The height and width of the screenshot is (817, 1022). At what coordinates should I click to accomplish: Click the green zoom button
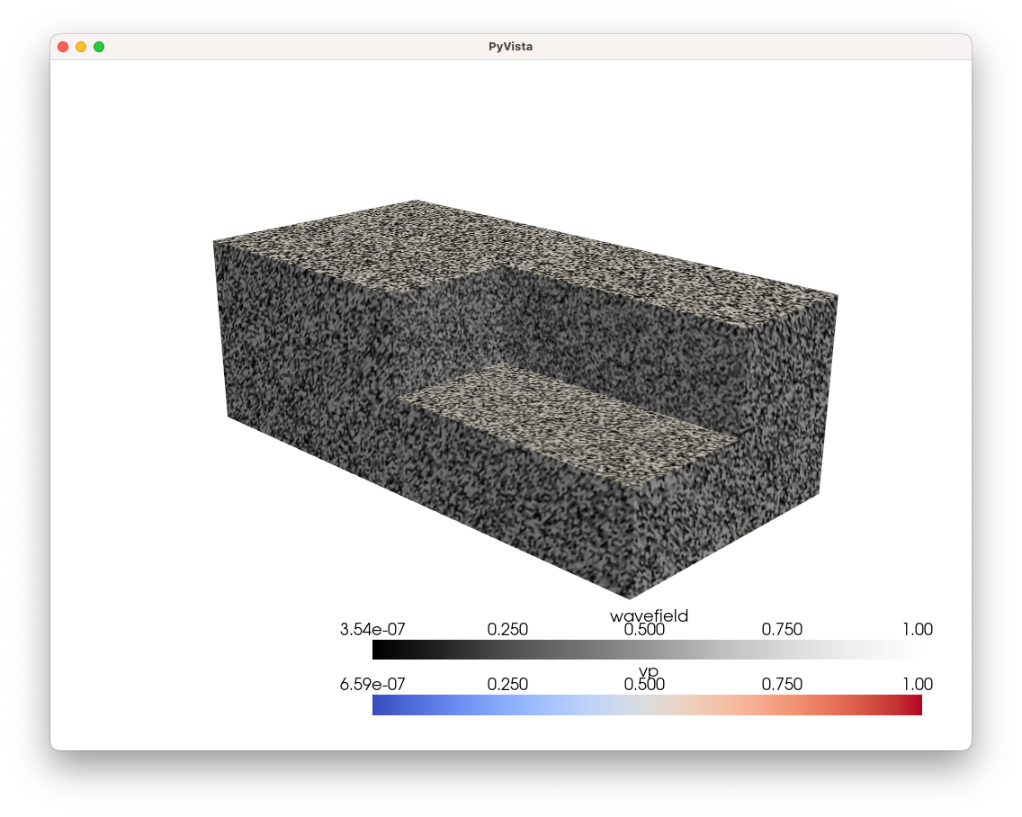pos(99,46)
